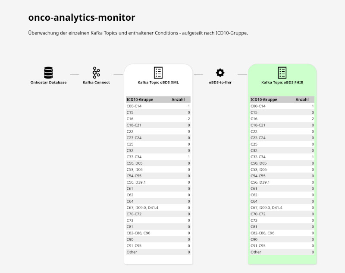Click count 2 for C16 in FHIR table

pos(313,119)
